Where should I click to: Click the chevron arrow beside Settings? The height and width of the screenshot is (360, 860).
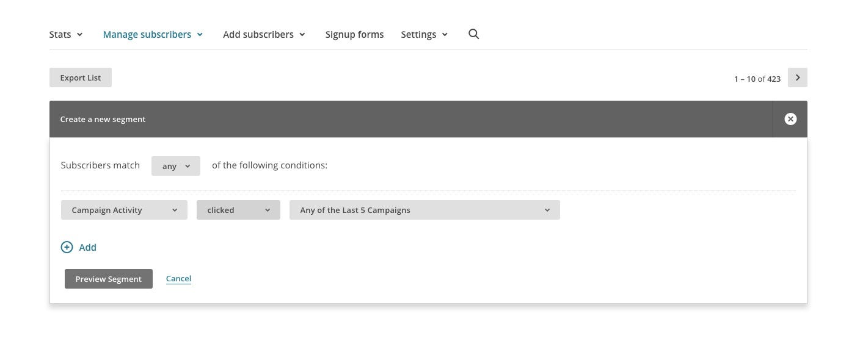tap(445, 35)
